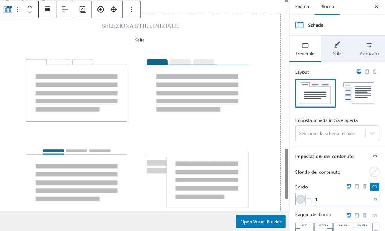Open the three-dot options menu in block toolbar

(131, 10)
